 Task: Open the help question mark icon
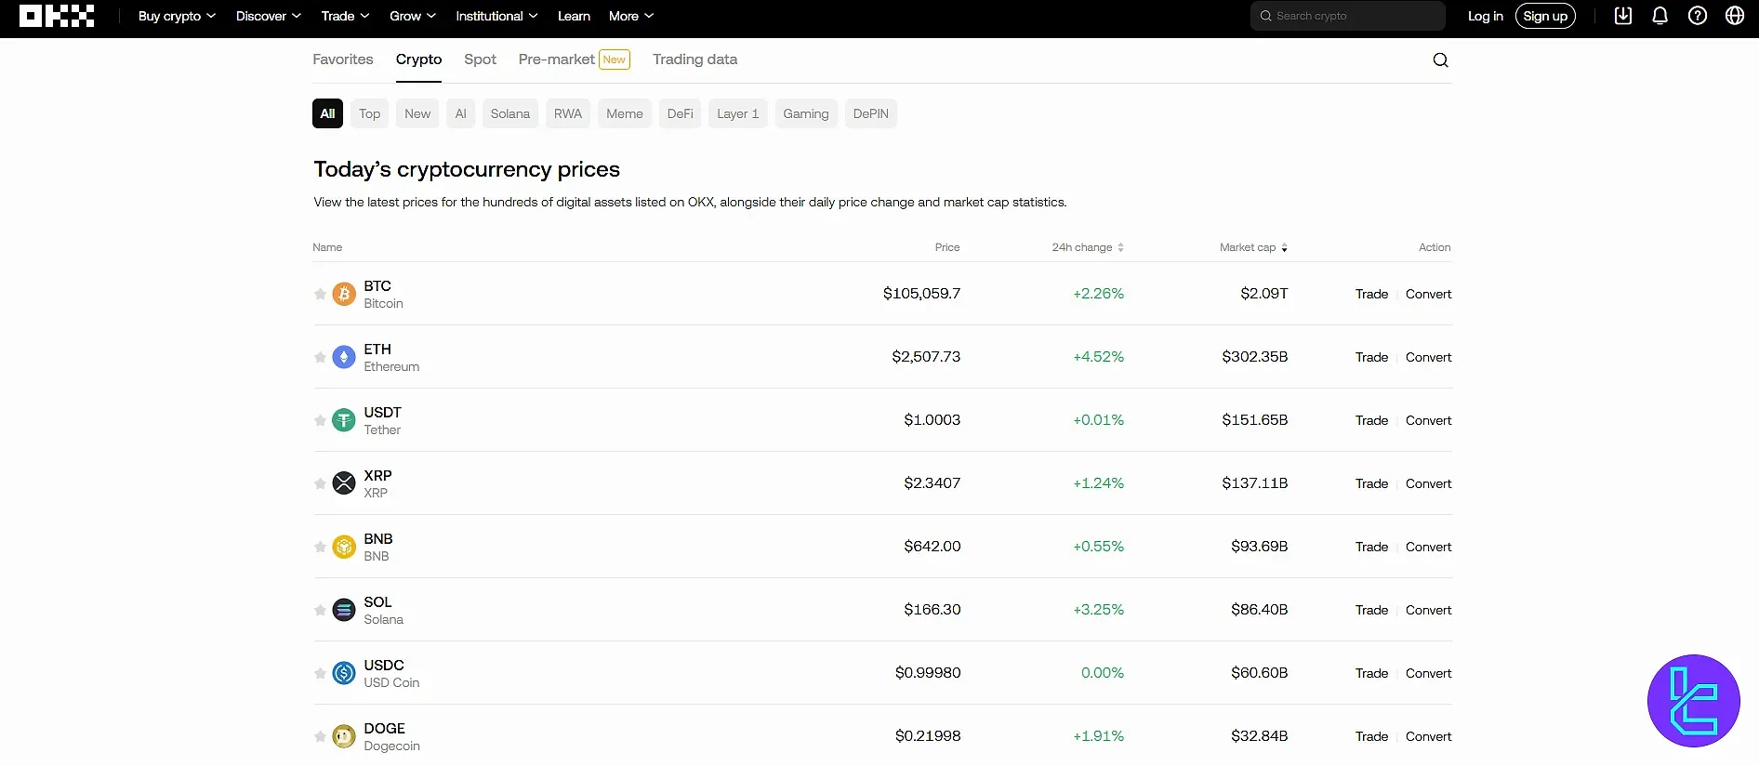1697,16
